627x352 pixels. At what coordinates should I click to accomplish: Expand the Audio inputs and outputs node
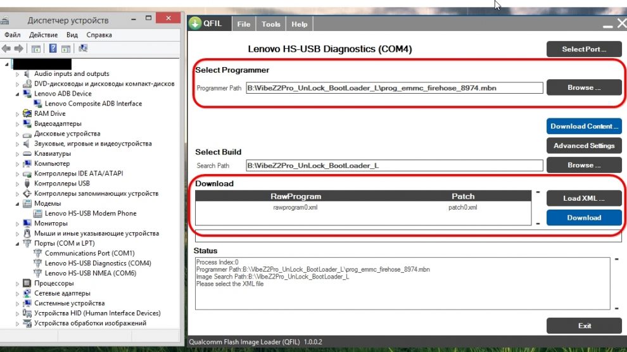pos(18,74)
